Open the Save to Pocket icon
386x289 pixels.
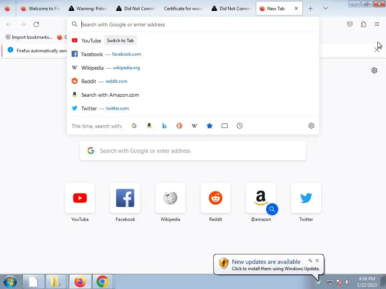point(349,24)
